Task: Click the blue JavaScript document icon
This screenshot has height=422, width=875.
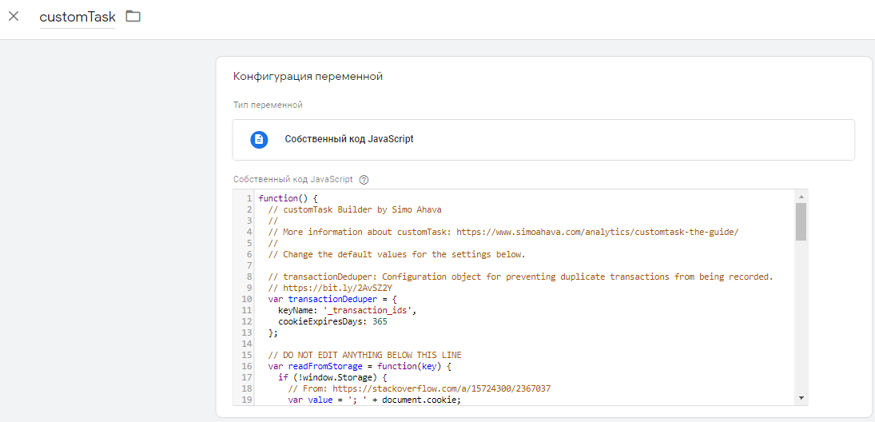Action: [259, 140]
